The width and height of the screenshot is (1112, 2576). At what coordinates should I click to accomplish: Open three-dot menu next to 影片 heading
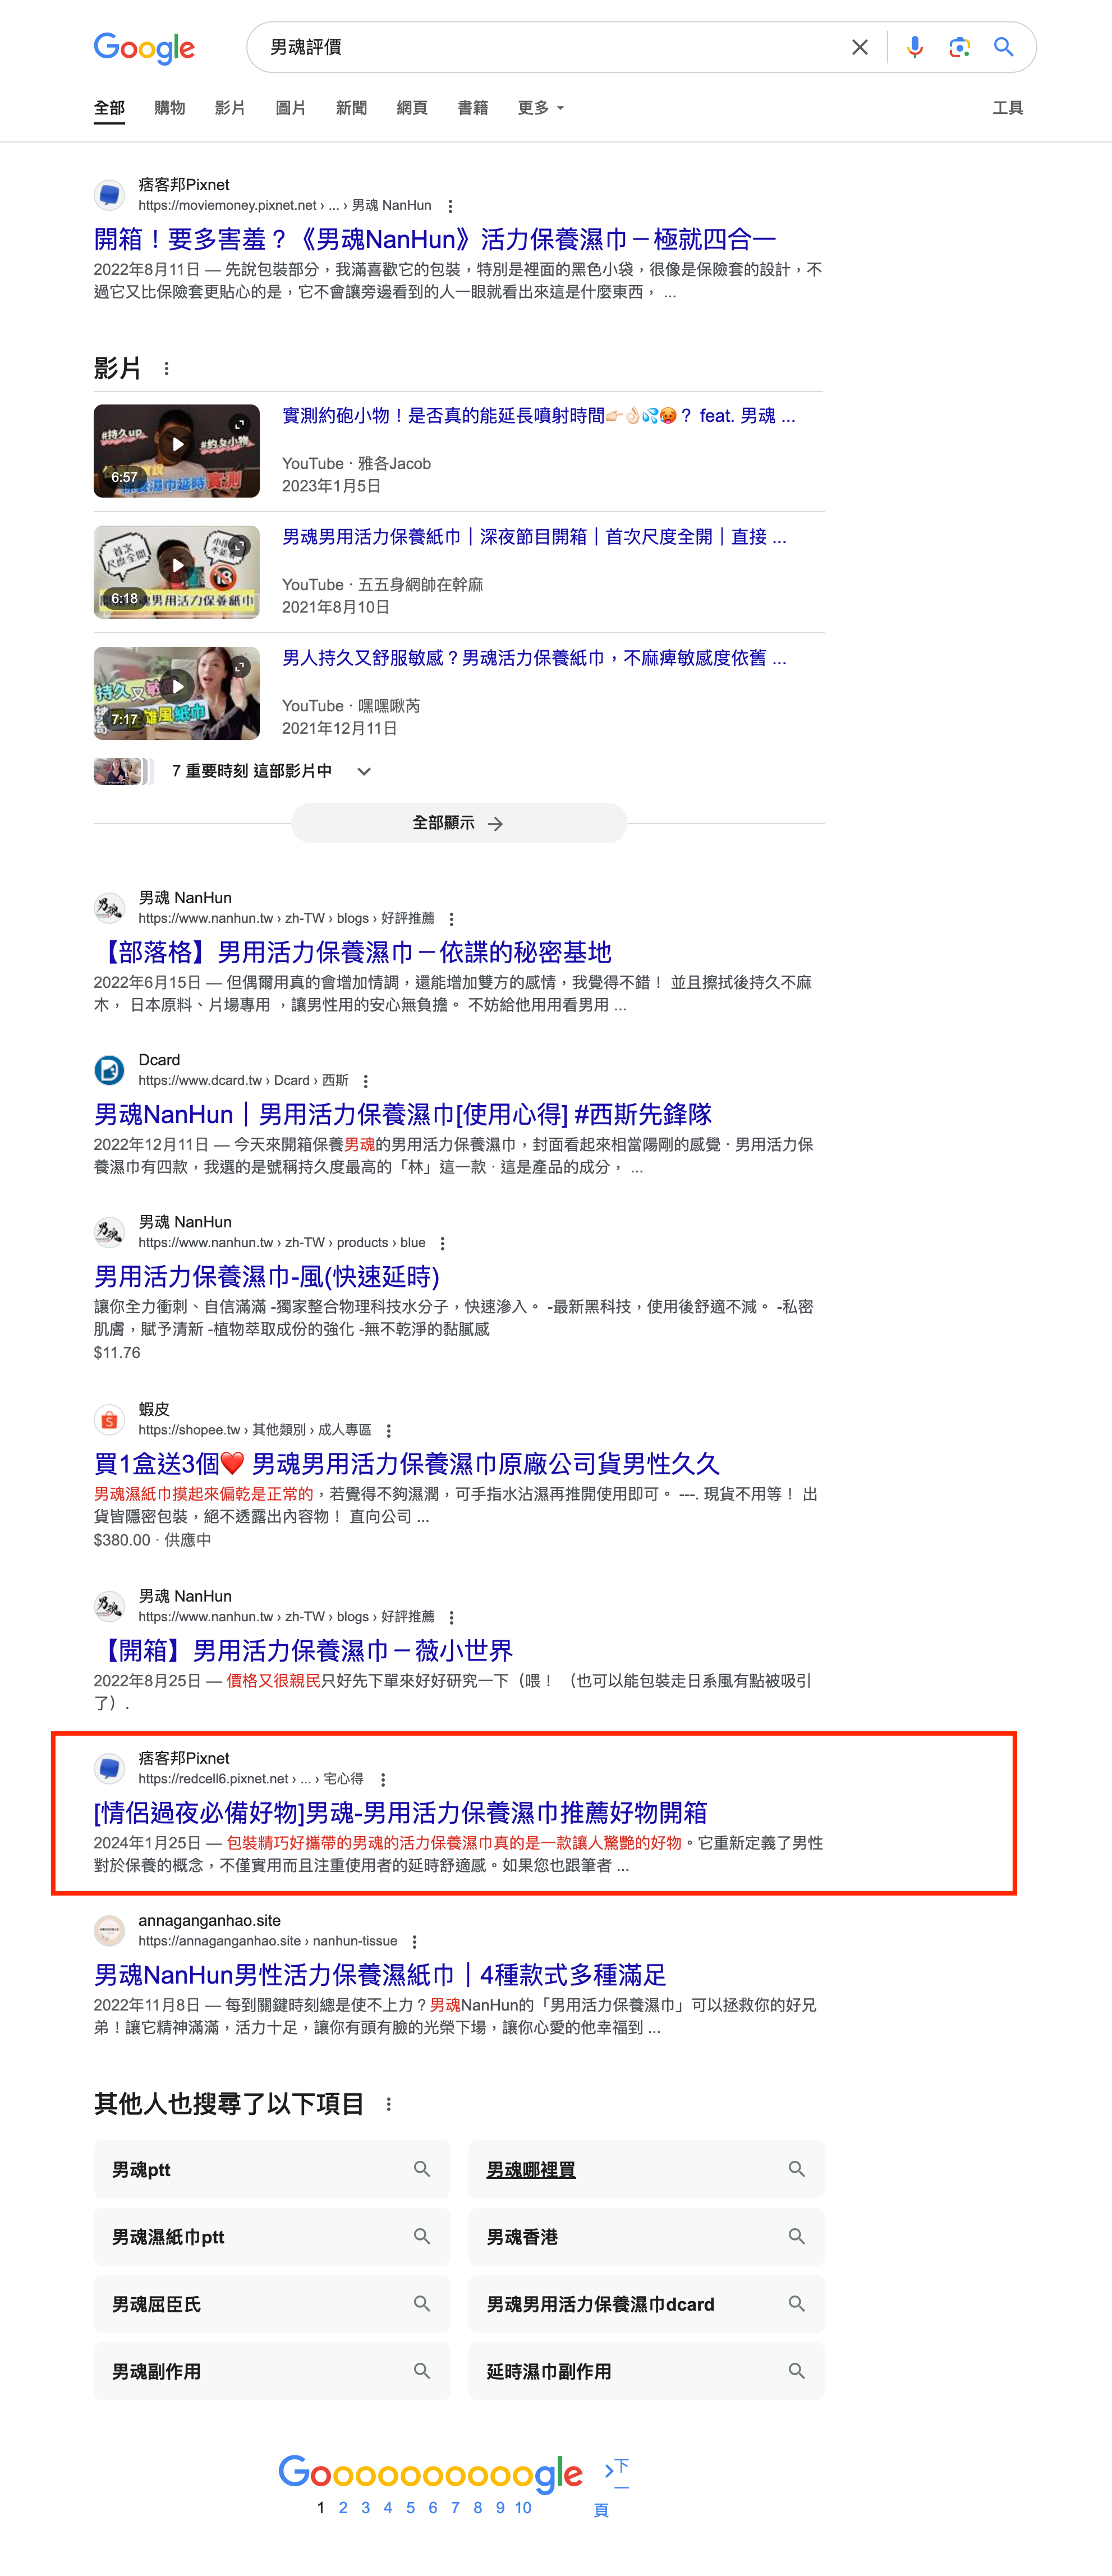point(167,369)
